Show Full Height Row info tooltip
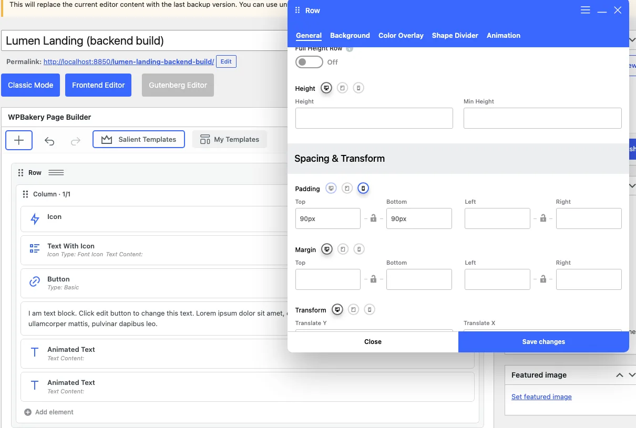 tap(350, 49)
